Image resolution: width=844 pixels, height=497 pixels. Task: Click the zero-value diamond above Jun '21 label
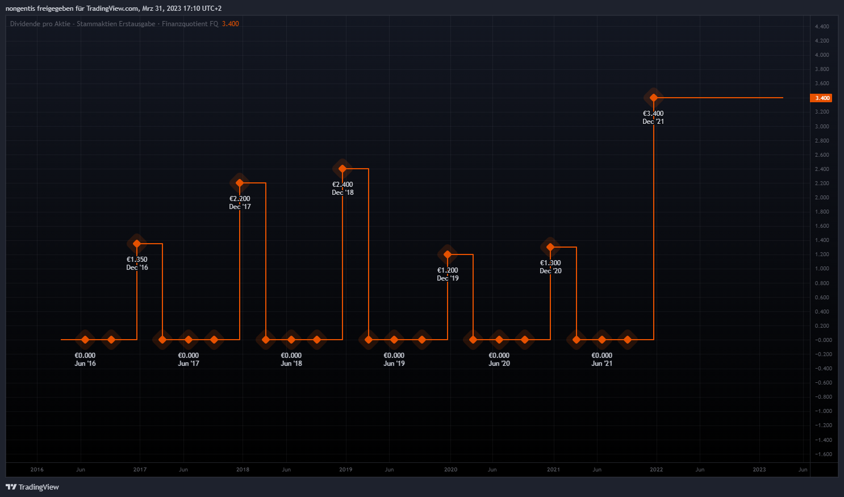[602, 340]
